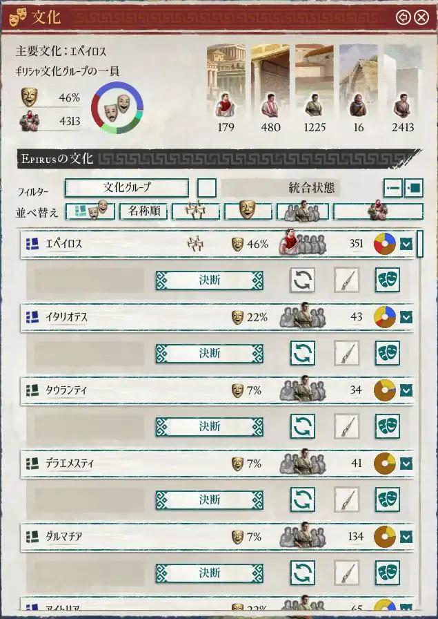Collapse all culture rows button
438x619 pixels.
tap(393, 187)
